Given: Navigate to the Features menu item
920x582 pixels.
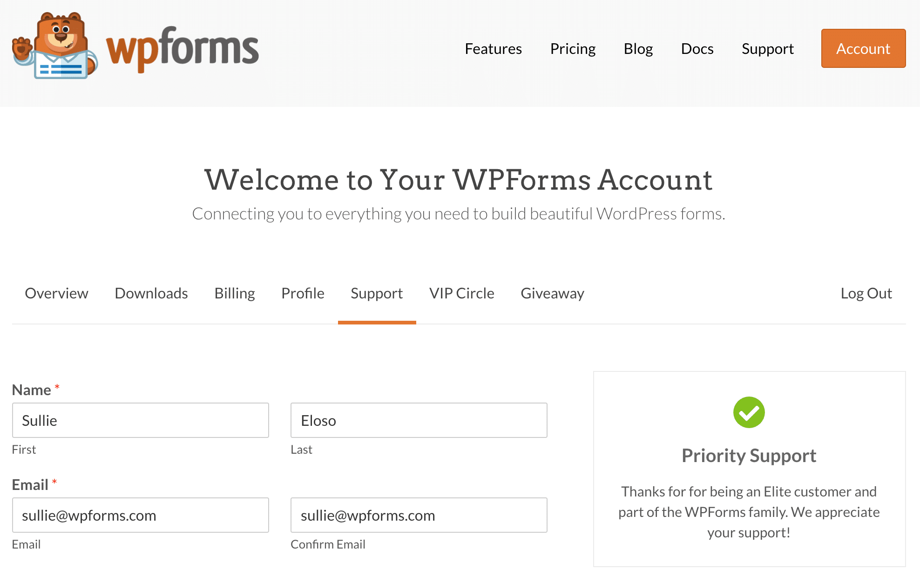Looking at the screenshot, I should (x=493, y=48).
